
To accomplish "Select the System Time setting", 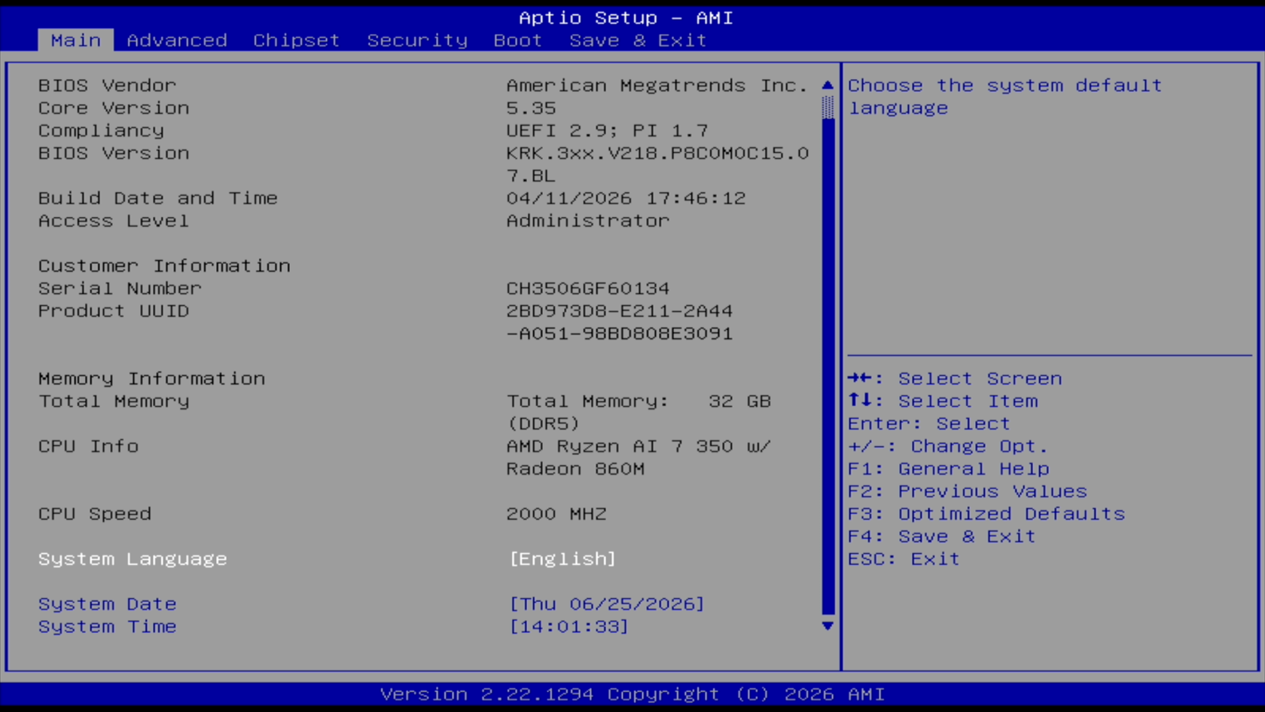I will (x=108, y=627).
